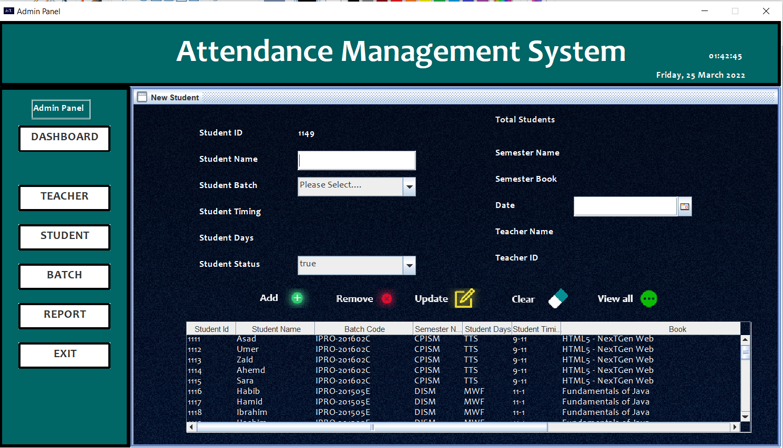Screen dimensions: 783x448
Task: Select the row for student Sara
Action: click(463, 381)
